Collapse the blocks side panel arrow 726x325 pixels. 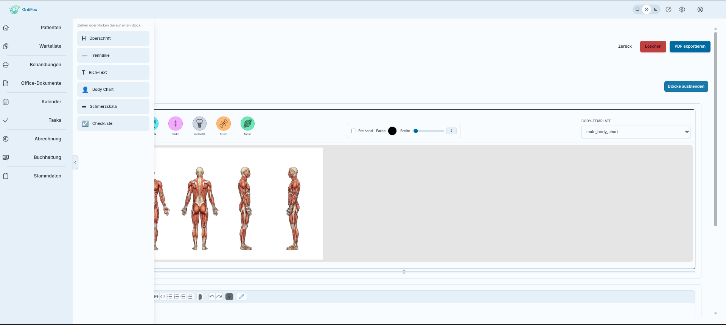pos(75,162)
